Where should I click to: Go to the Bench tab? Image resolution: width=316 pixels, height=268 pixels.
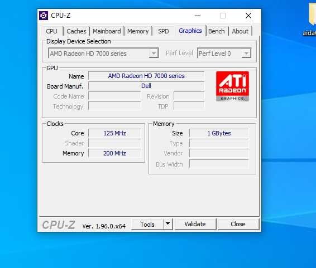[x=217, y=31]
